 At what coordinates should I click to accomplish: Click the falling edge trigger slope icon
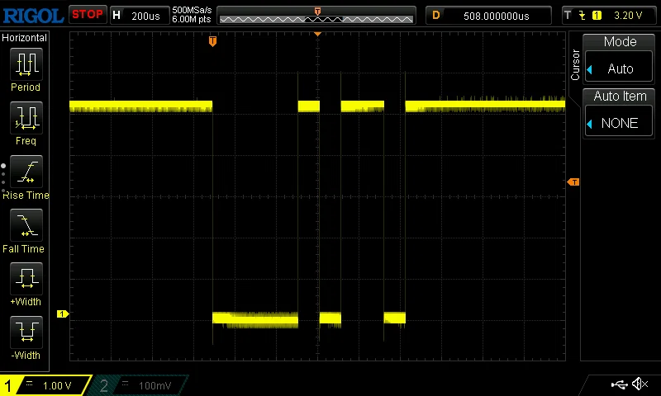(583, 16)
